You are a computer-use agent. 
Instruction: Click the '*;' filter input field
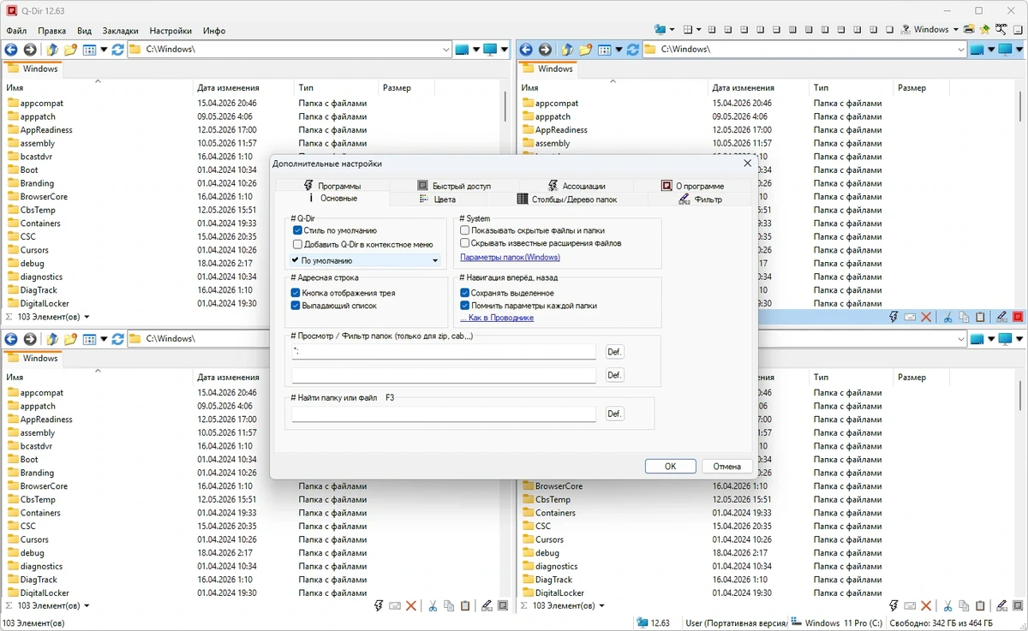click(444, 352)
